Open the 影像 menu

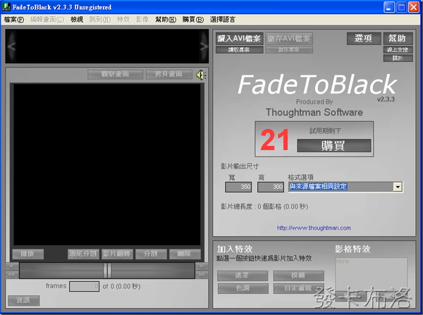point(142,20)
